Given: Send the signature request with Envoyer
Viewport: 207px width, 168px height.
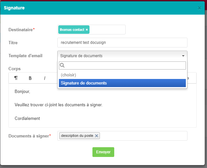Looking at the screenshot, I should coord(103,152).
